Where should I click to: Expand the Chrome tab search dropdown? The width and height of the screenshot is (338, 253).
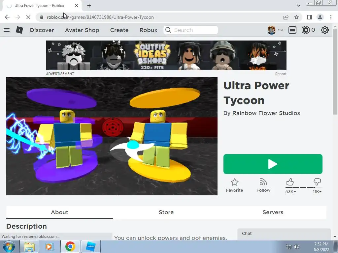298,6
